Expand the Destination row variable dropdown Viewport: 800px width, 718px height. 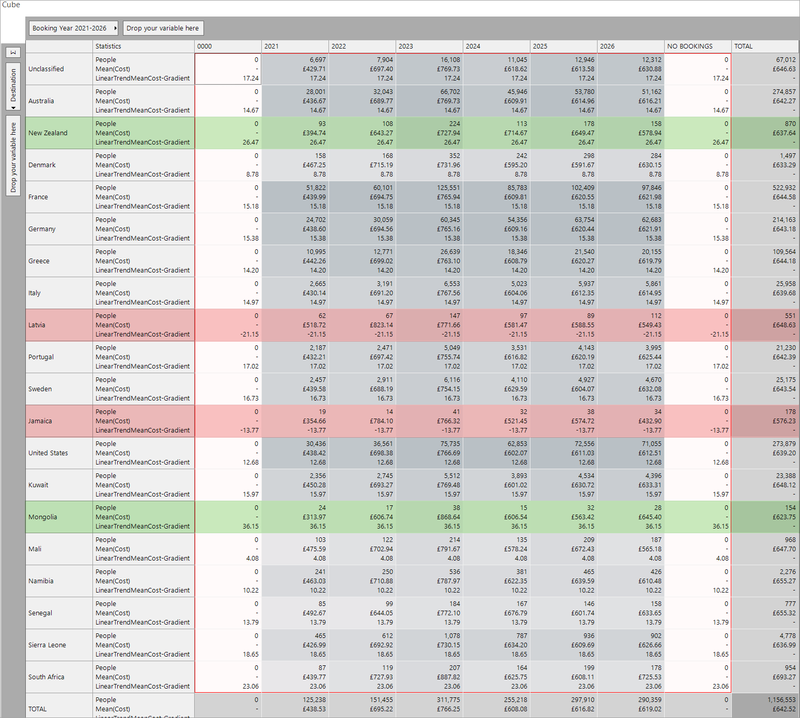pyautogui.click(x=13, y=107)
